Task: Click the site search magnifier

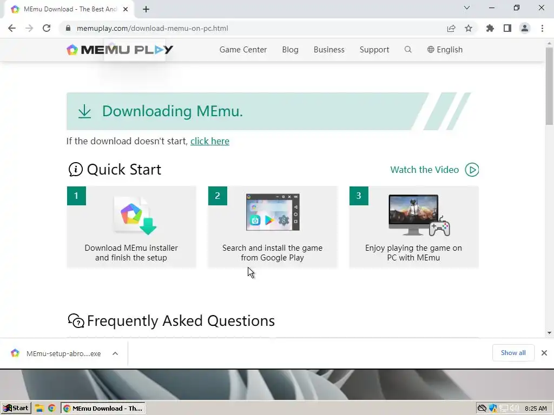Action: click(x=408, y=49)
